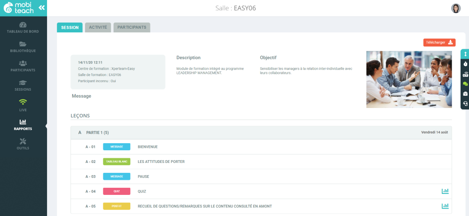The image size is (469, 216).
Task: Click row label A - 04
Action: click(x=90, y=192)
